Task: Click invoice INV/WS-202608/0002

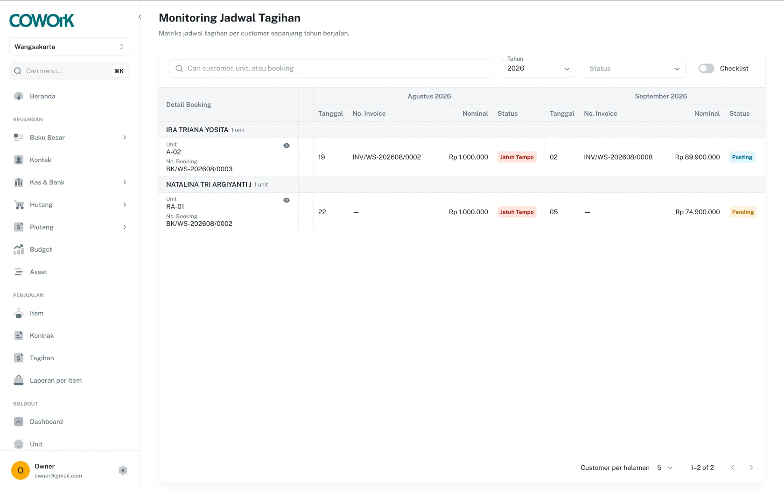Action: (387, 157)
